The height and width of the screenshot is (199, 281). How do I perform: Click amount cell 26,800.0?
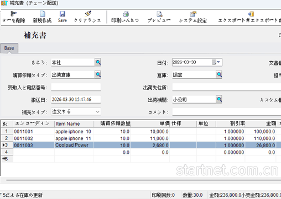261,146
